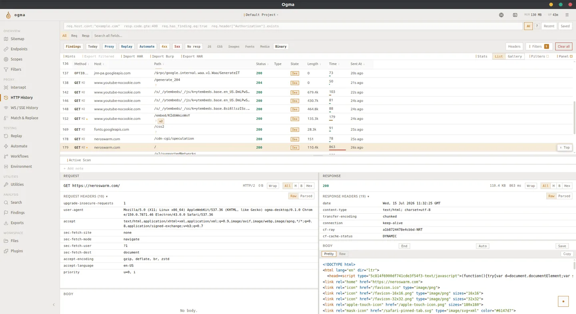Click the Export HAR button

[x=192, y=56]
